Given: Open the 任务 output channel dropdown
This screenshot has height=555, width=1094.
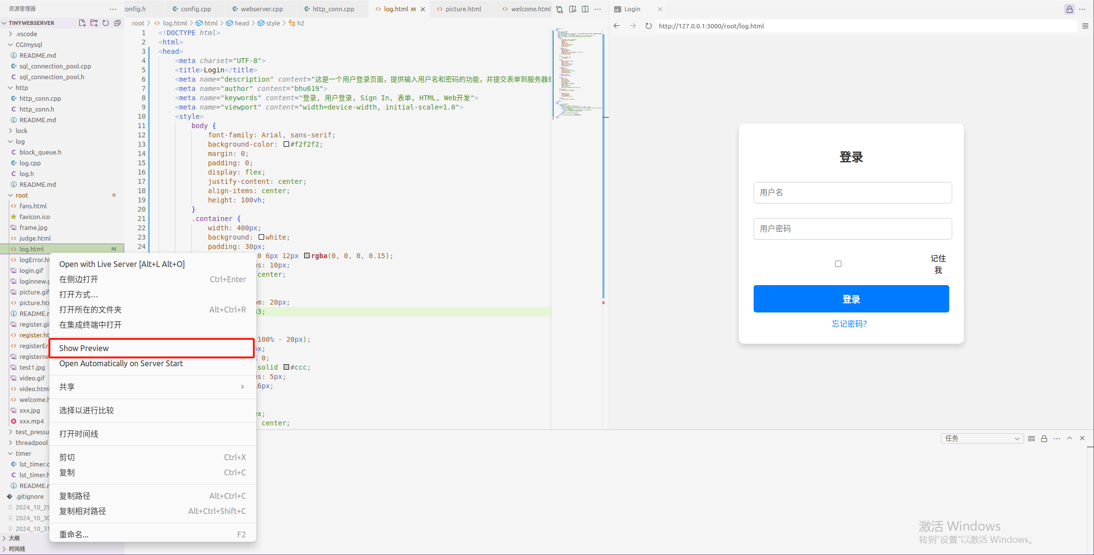Looking at the screenshot, I should click(x=982, y=439).
